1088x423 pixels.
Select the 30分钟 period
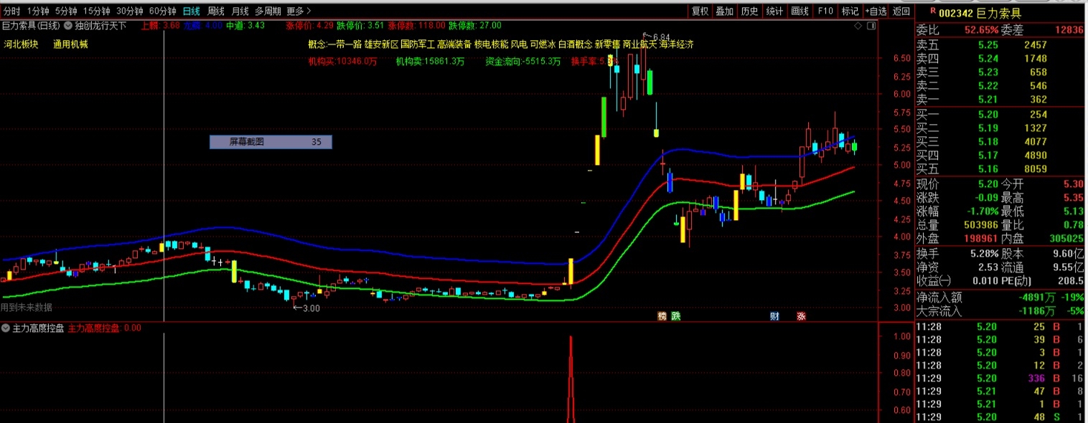(130, 11)
